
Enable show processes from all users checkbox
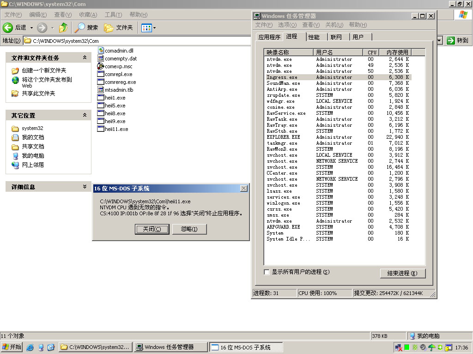click(x=267, y=272)
